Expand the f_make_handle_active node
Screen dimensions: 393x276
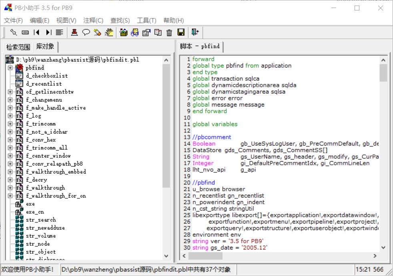tap(10, 108)
